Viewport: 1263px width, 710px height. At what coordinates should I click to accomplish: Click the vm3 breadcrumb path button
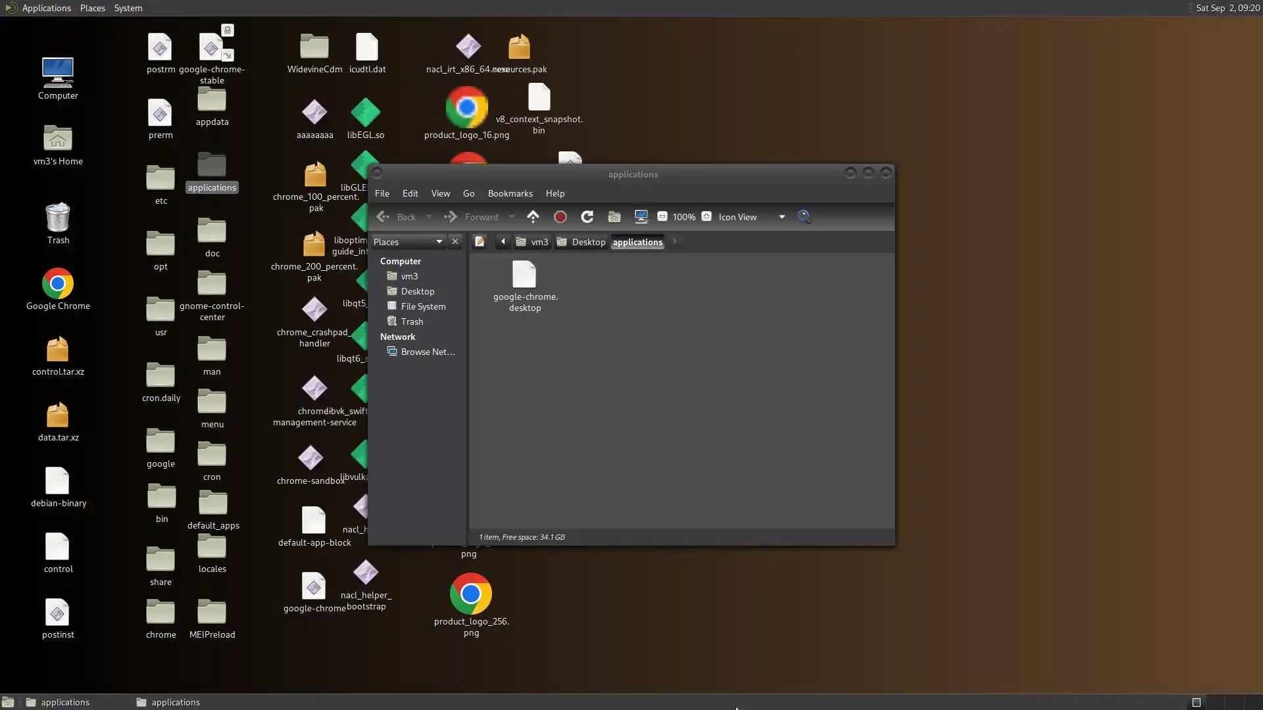(x=532, y=242)
